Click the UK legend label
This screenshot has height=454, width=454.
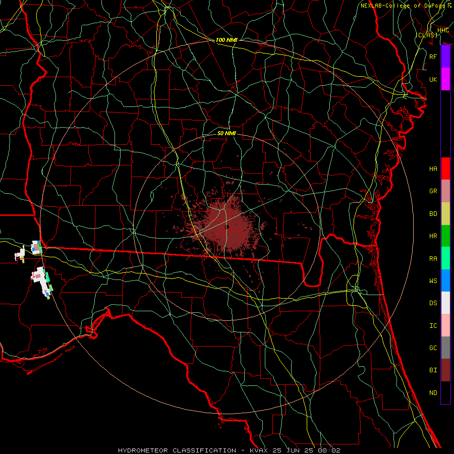coord(433,79)
